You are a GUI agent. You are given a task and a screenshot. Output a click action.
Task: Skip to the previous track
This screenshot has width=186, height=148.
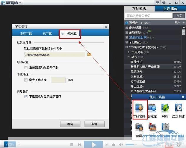[80, 144]
